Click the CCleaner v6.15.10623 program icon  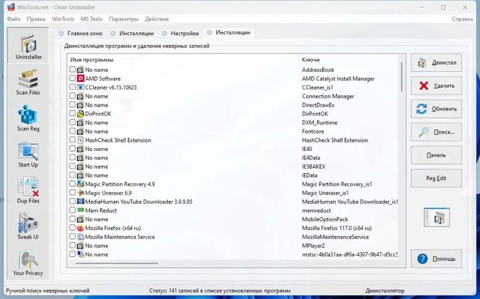[x=80, y=87]
